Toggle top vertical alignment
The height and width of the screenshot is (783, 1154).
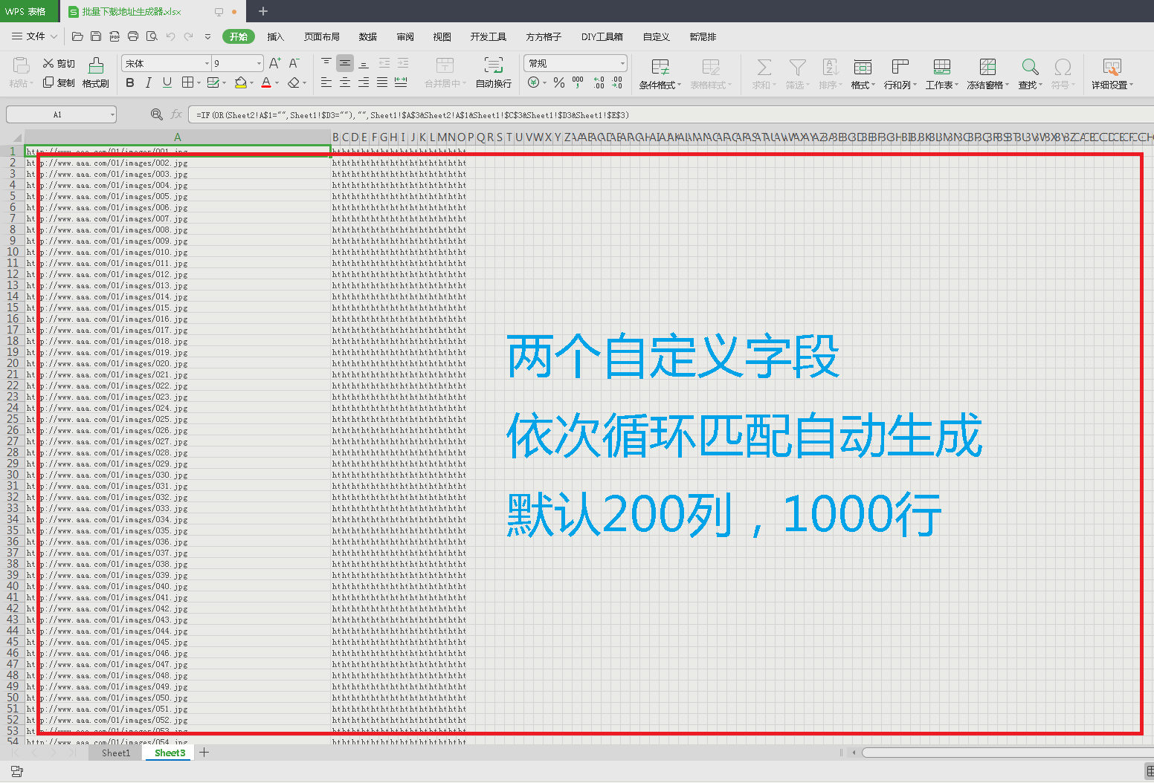(x=326, y=63)
